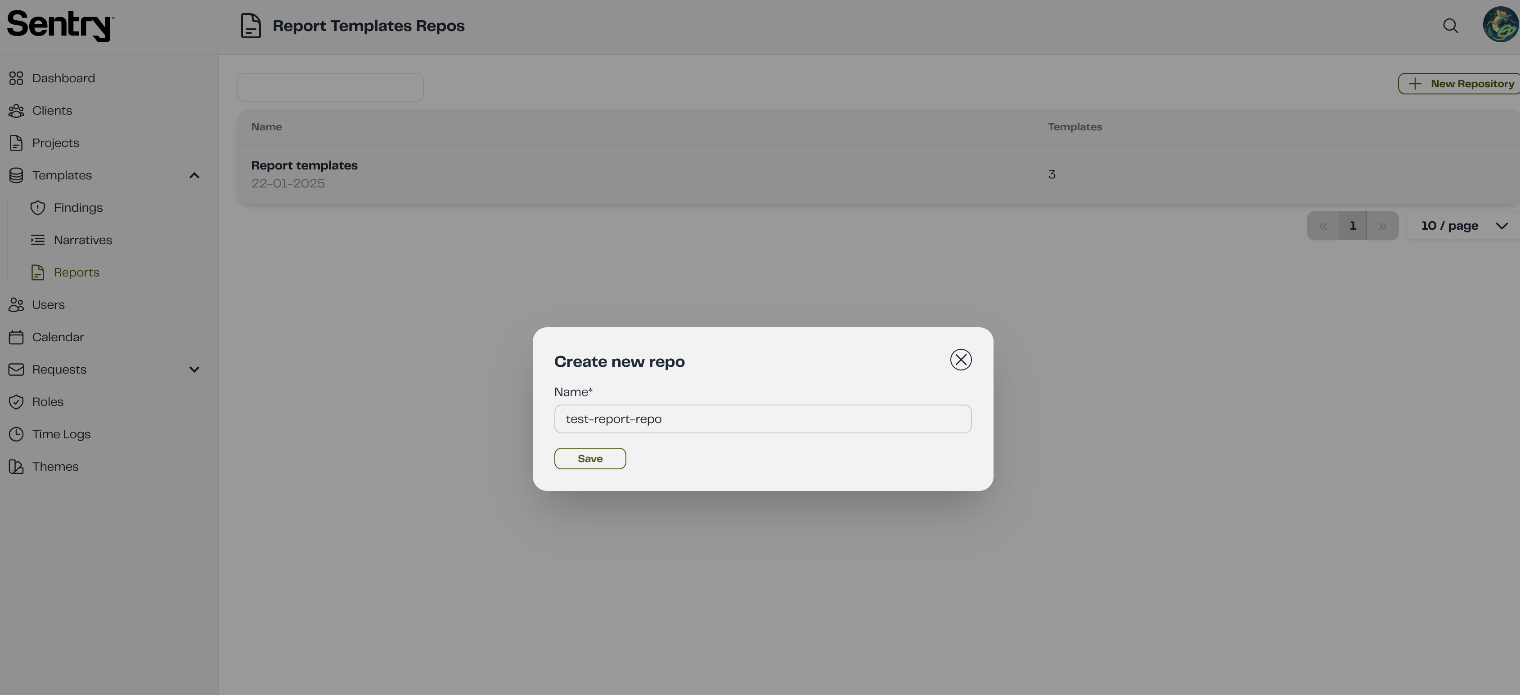The height and width of the screenshot is (695, 1520).
Task: Open the search magnifier icon
Action: (x=1450, y=26)
